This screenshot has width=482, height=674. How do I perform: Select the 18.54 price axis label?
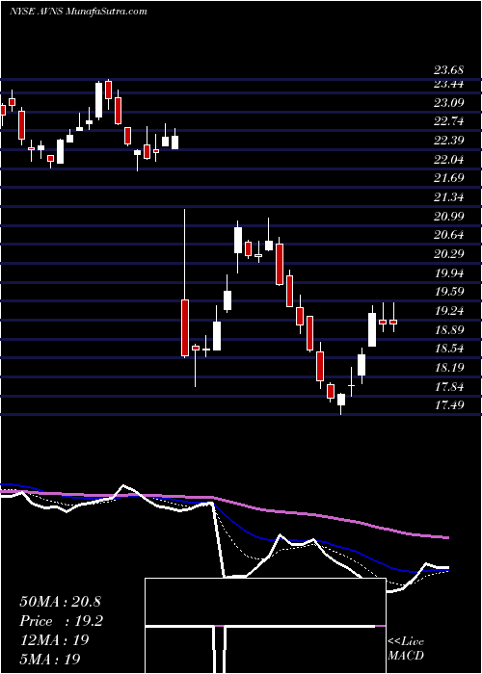point(449,349)
